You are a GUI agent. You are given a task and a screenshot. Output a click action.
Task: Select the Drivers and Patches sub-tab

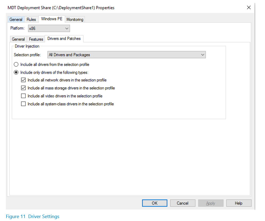[64, 39]
